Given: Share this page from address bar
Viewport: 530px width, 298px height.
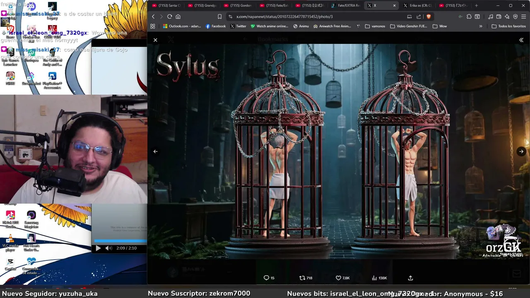Looking at the screenshot, I should (x=419, y=17).
